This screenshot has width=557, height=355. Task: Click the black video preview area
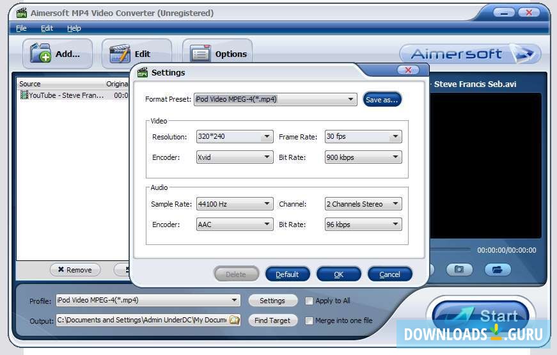[x=485, y=166]
